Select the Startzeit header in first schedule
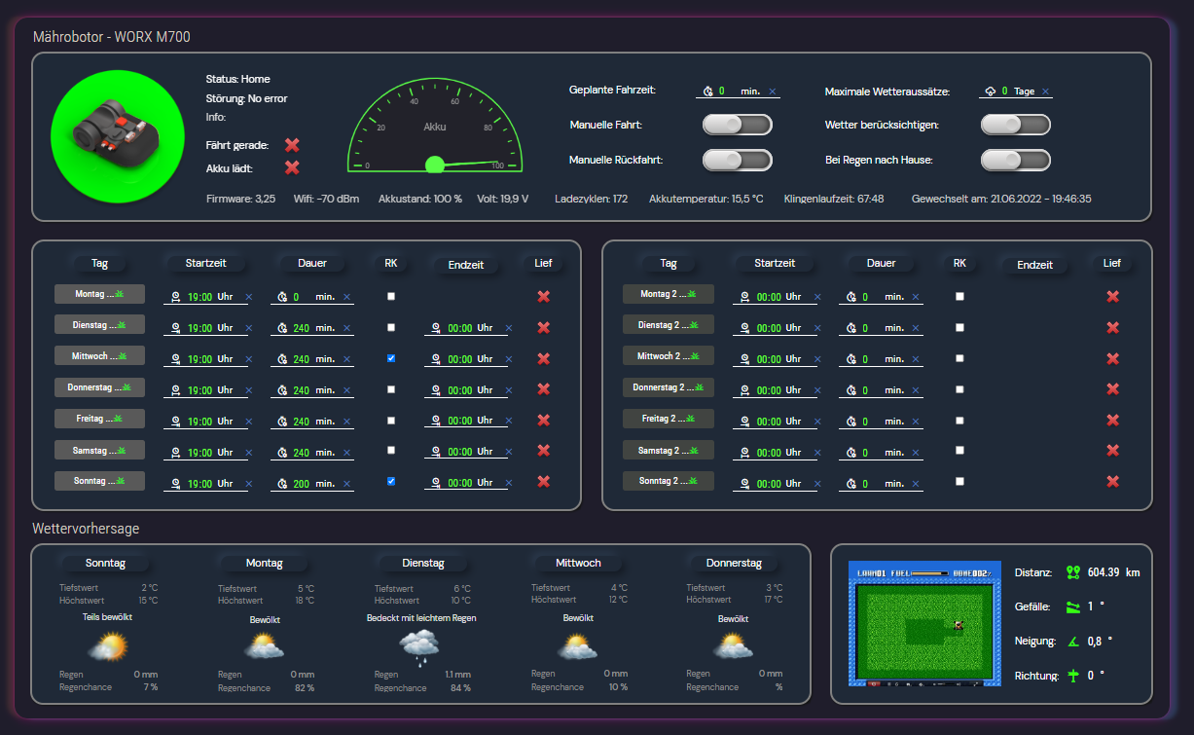This screenshot has width=1194, height=735. tap(205, 263)
